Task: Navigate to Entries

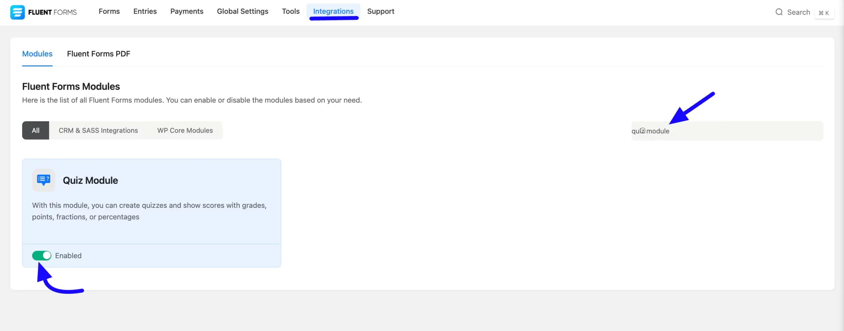Action: point(145,11)
